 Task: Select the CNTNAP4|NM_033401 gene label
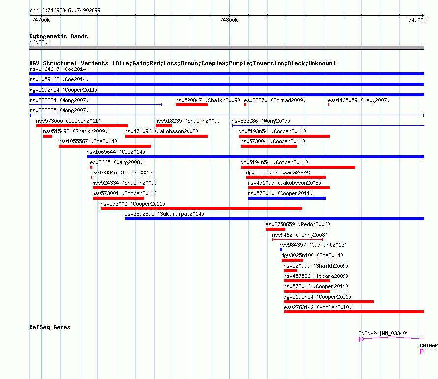383,333
